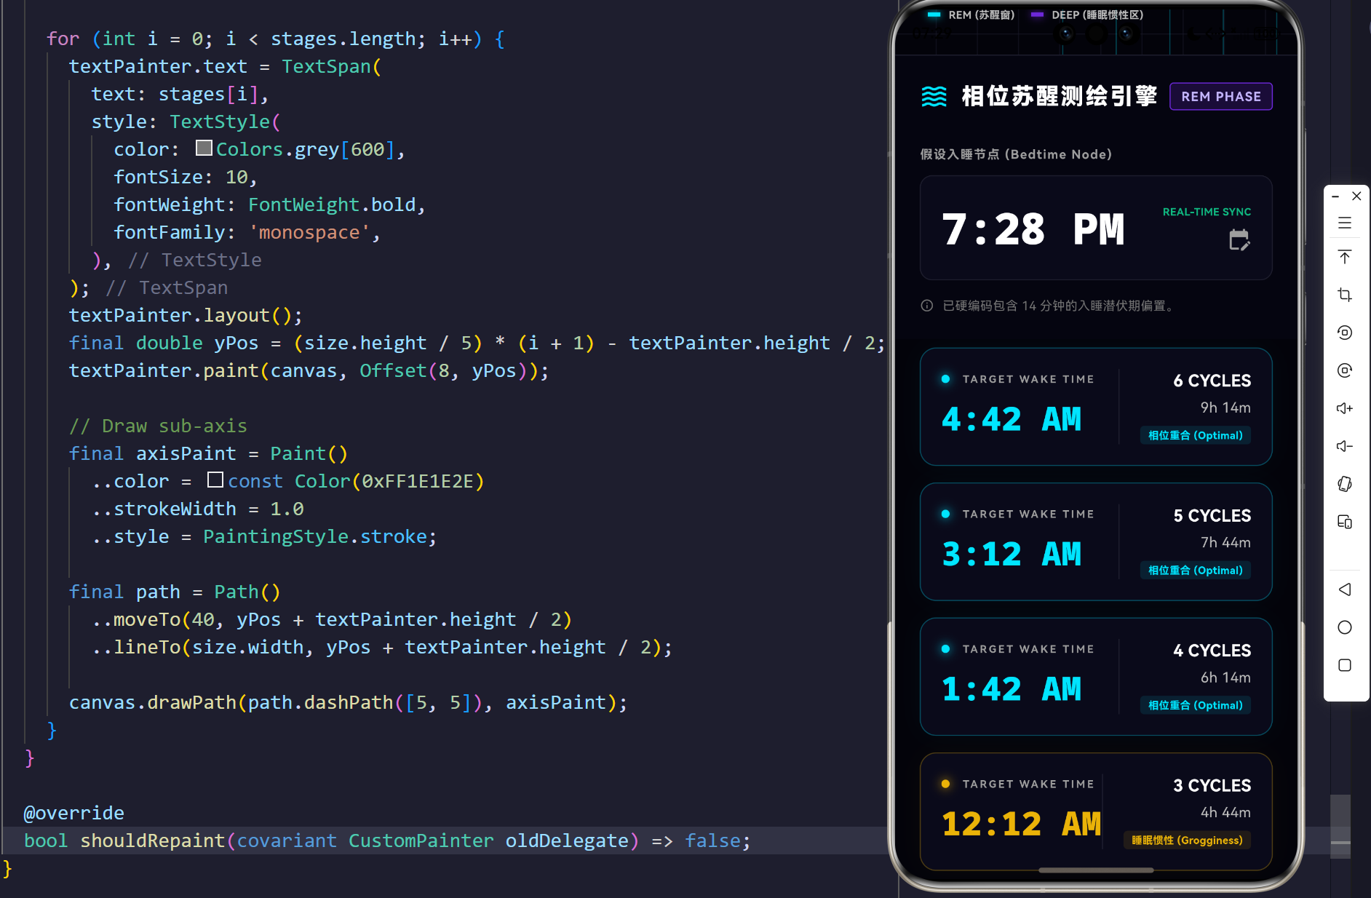This screenshot has width=1371, height=898.
Task: Click the '9h 14m' duration text
Action: [1225, 408]
